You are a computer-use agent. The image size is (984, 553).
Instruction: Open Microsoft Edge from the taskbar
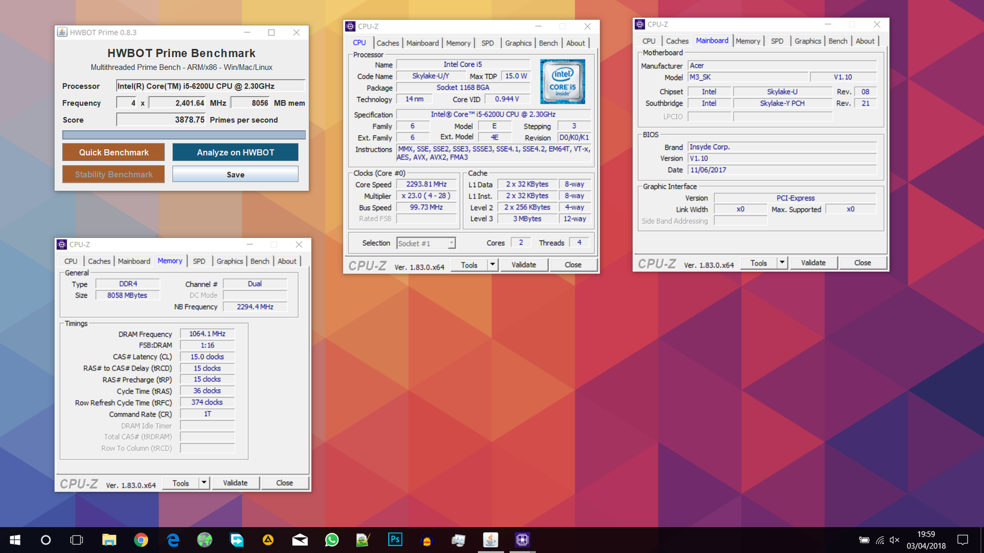(x=173, y=540)
